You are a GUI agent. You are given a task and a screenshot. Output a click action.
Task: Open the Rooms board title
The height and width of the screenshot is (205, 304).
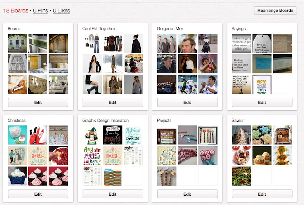coord(14,29)
